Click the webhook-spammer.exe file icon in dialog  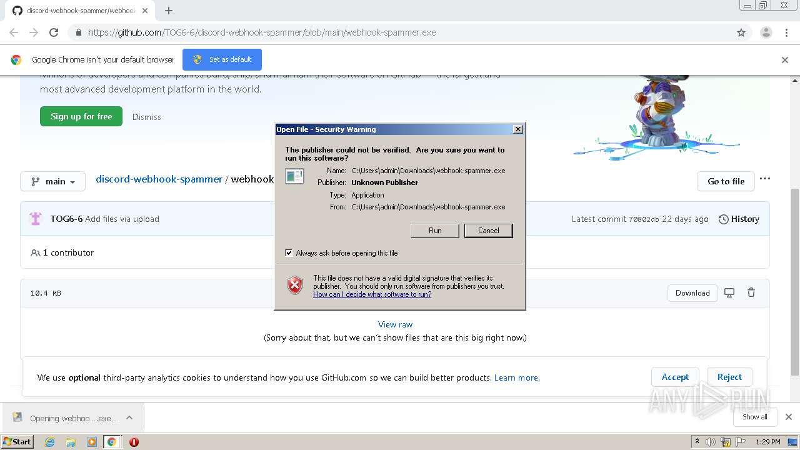pos(294,176)
